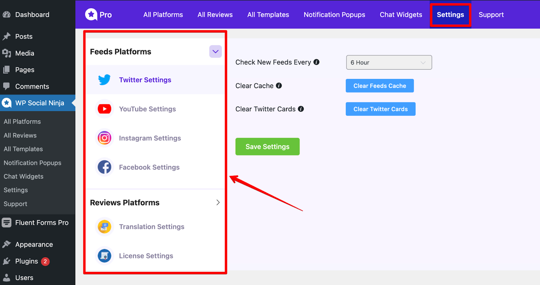
Task: Open the Support top tab
Action: tap(491, 15)
